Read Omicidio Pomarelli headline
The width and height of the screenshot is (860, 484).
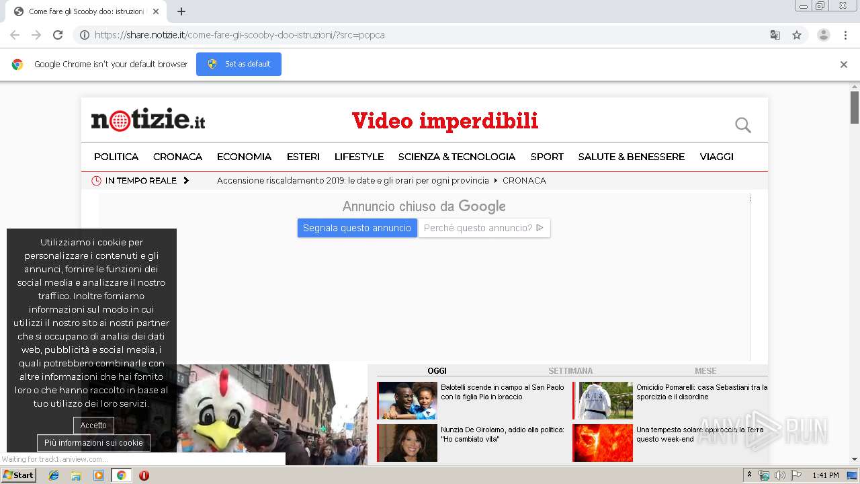pos(702,392)
